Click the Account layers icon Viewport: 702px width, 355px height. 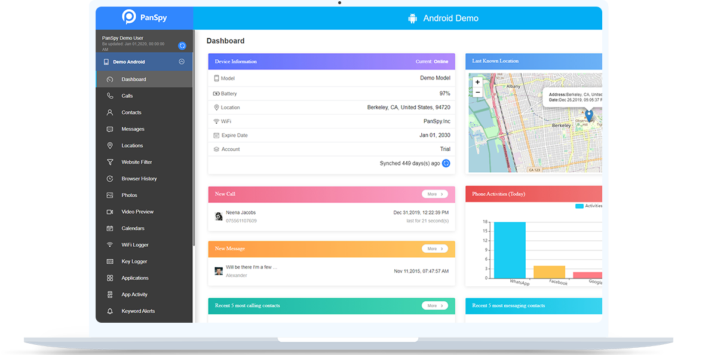click(217, 149)
